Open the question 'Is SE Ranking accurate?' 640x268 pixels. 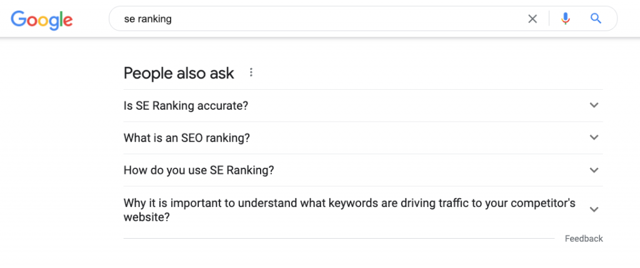point(186,105)
